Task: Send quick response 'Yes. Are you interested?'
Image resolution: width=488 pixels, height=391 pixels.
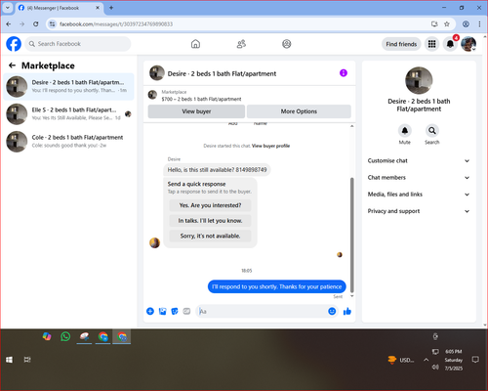Action: point(210,205)
